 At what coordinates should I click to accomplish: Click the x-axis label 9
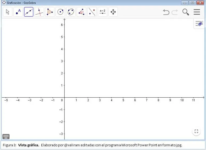click(170, 100)
